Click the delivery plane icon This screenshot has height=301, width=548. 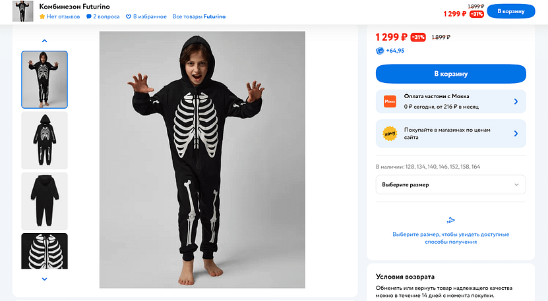[451, 221]
